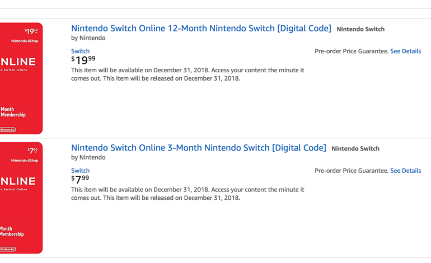Click the Nintendo logo on the 12-Month card
The image size is (431, 263).
point(8,130)
